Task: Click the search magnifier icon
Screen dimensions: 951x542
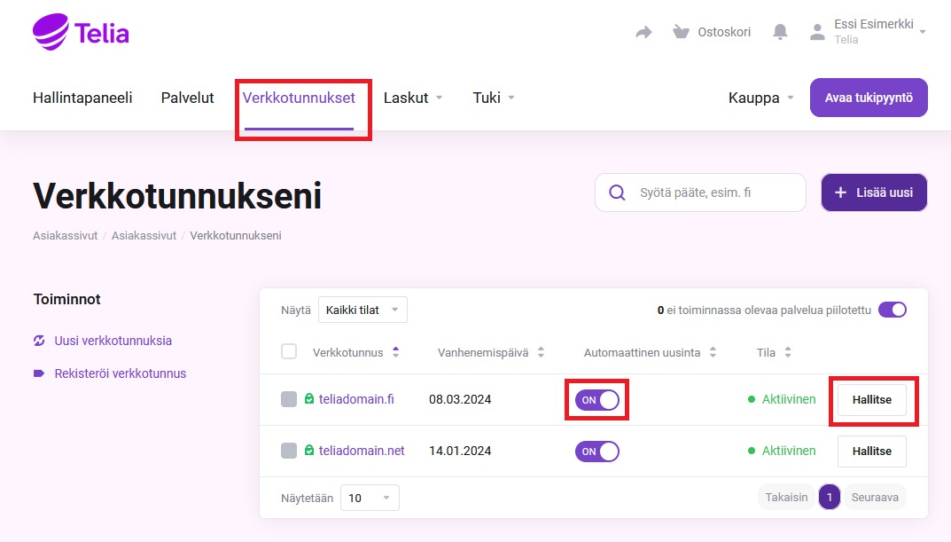Action: point(617,192)
